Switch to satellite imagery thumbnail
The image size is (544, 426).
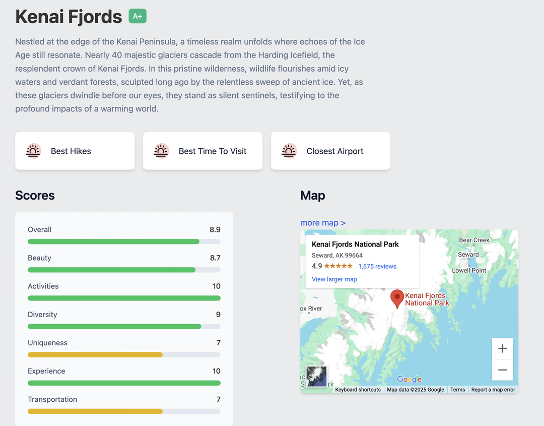coord(317,376)
